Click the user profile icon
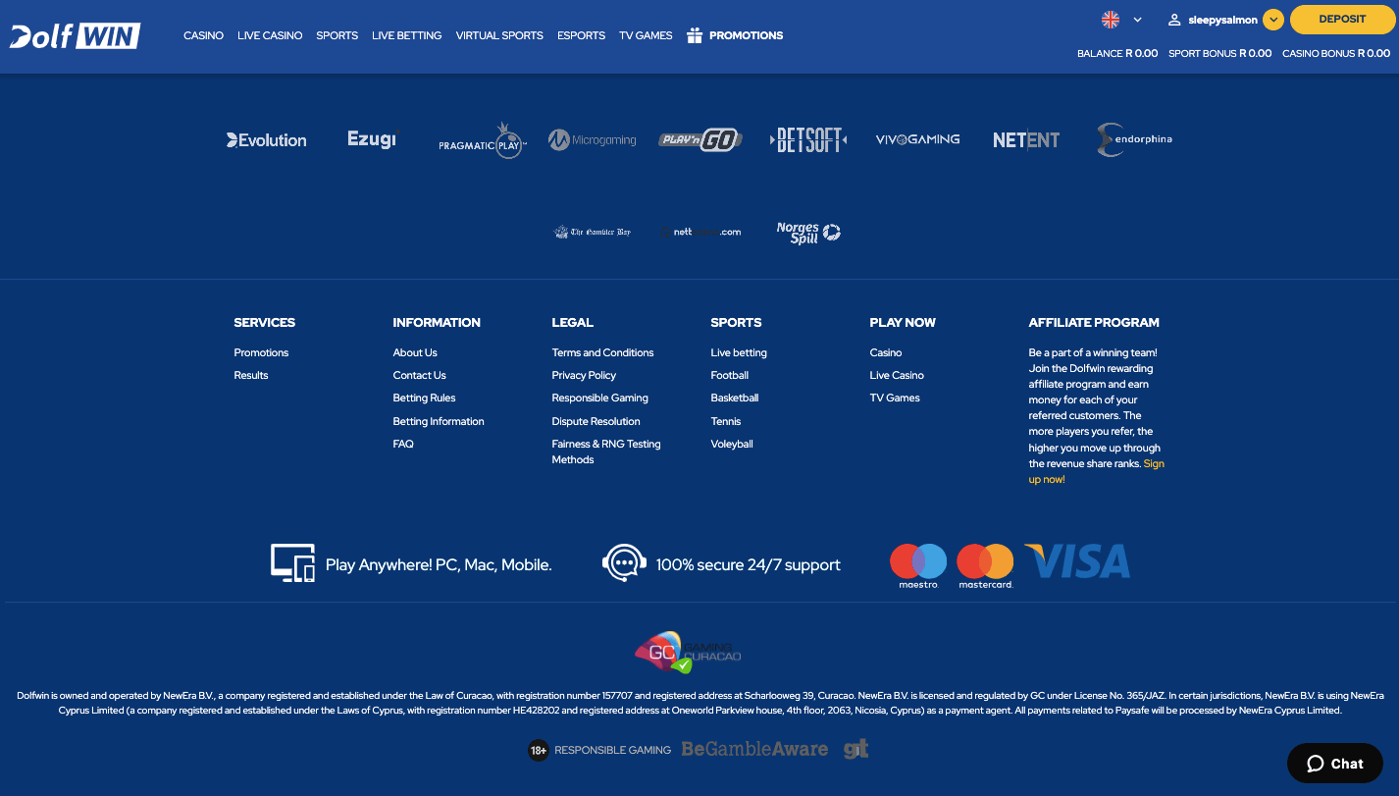 (x=1173, y=20)
